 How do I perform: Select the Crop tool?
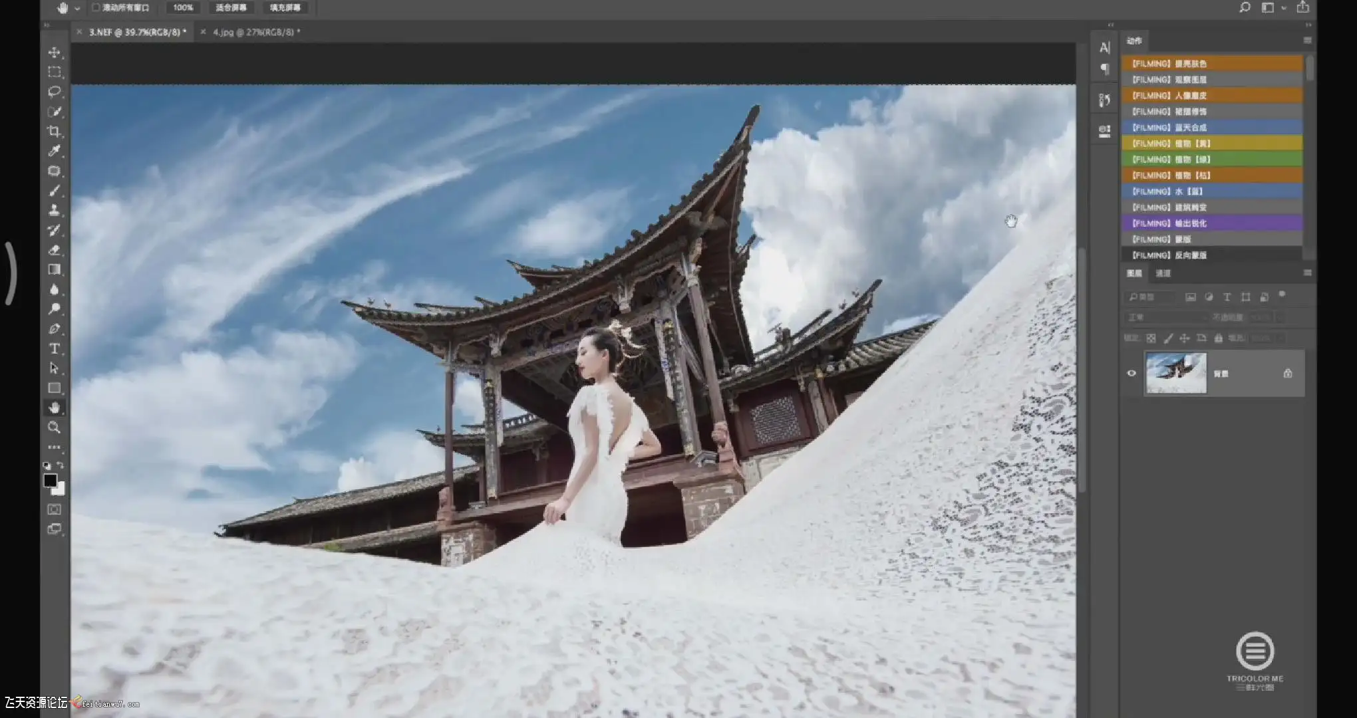click(55, 132)
